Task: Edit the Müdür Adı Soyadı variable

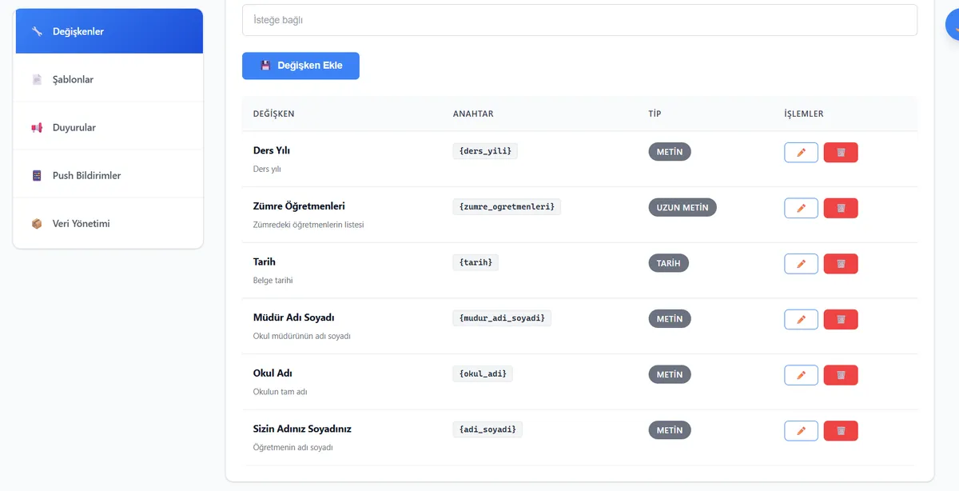Action: tap(801, 320)
